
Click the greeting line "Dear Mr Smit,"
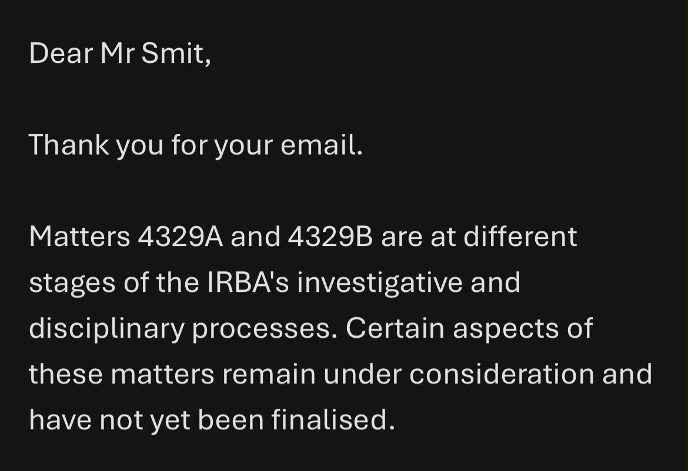120,53
